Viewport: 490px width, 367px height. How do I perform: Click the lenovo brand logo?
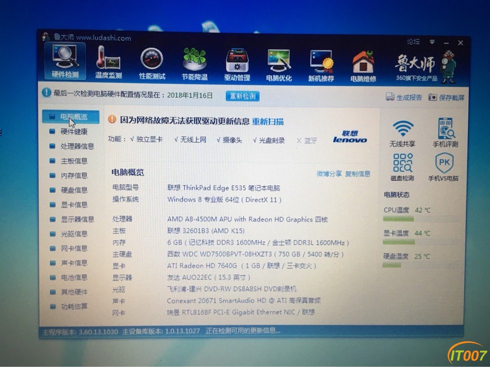349,137
